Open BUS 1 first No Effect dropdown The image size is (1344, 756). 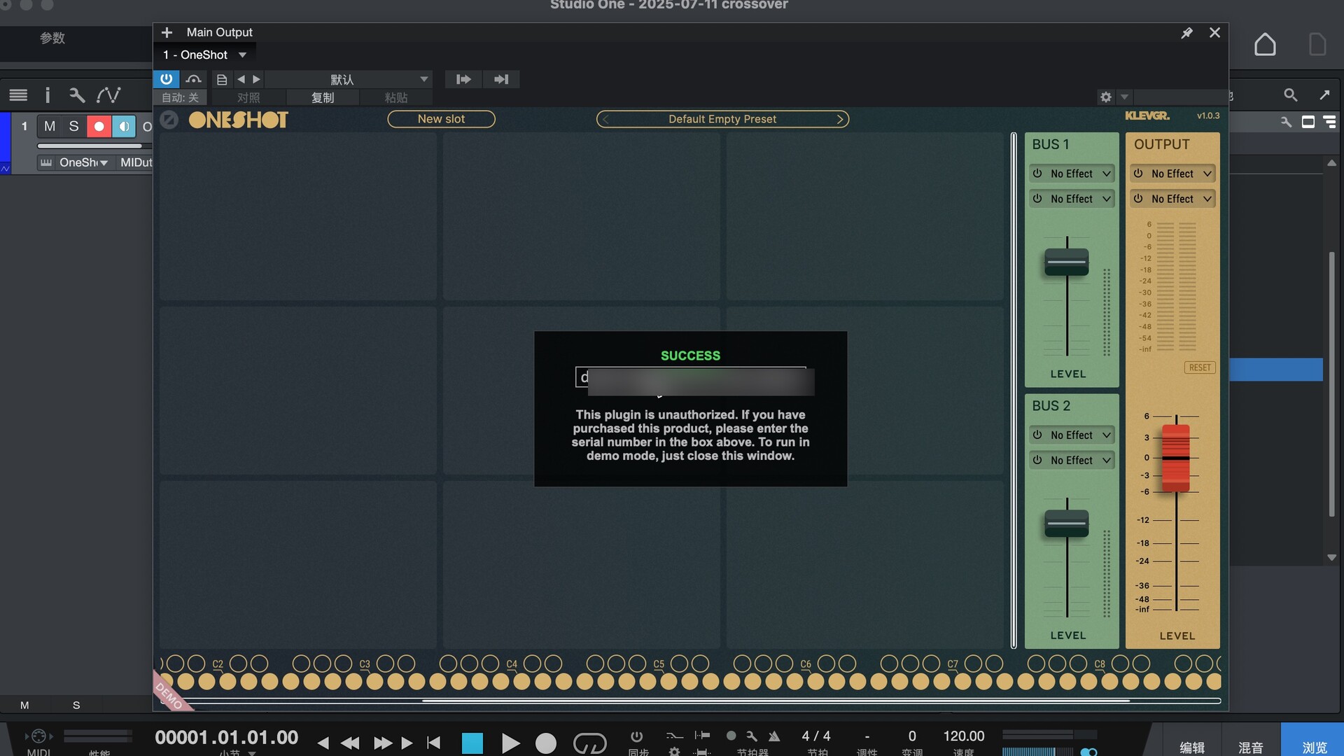coord(1072,174)
